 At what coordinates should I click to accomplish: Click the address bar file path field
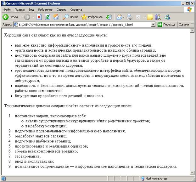click(84, 25)
